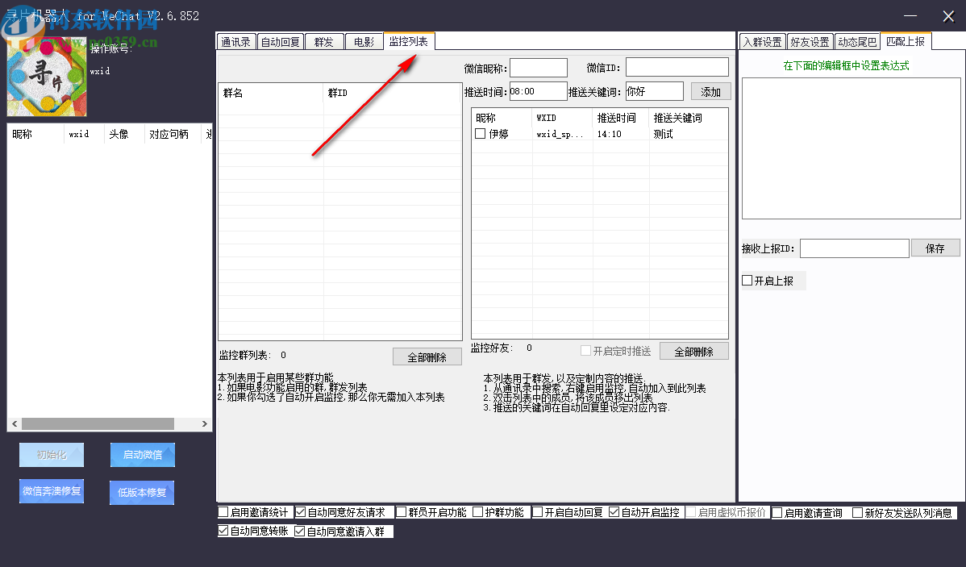
Task: Click the 推送关键词 column header
Action: (688, 118)
